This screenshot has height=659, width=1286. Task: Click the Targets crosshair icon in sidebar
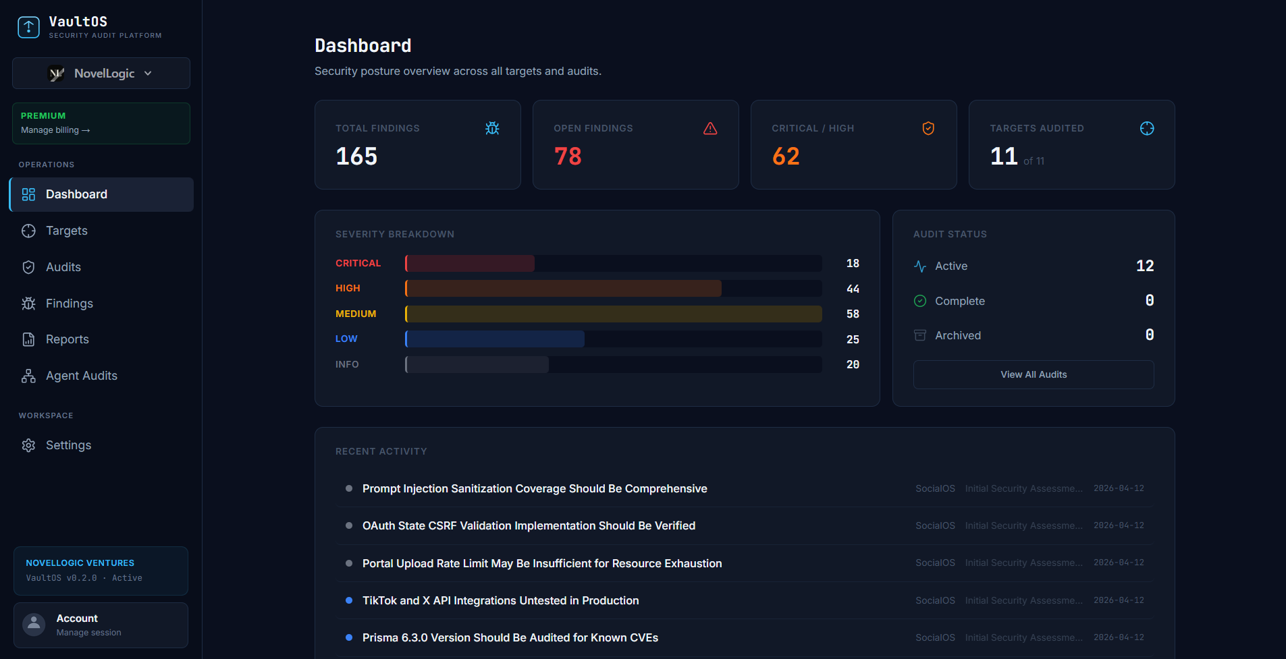tap(28, 231)
